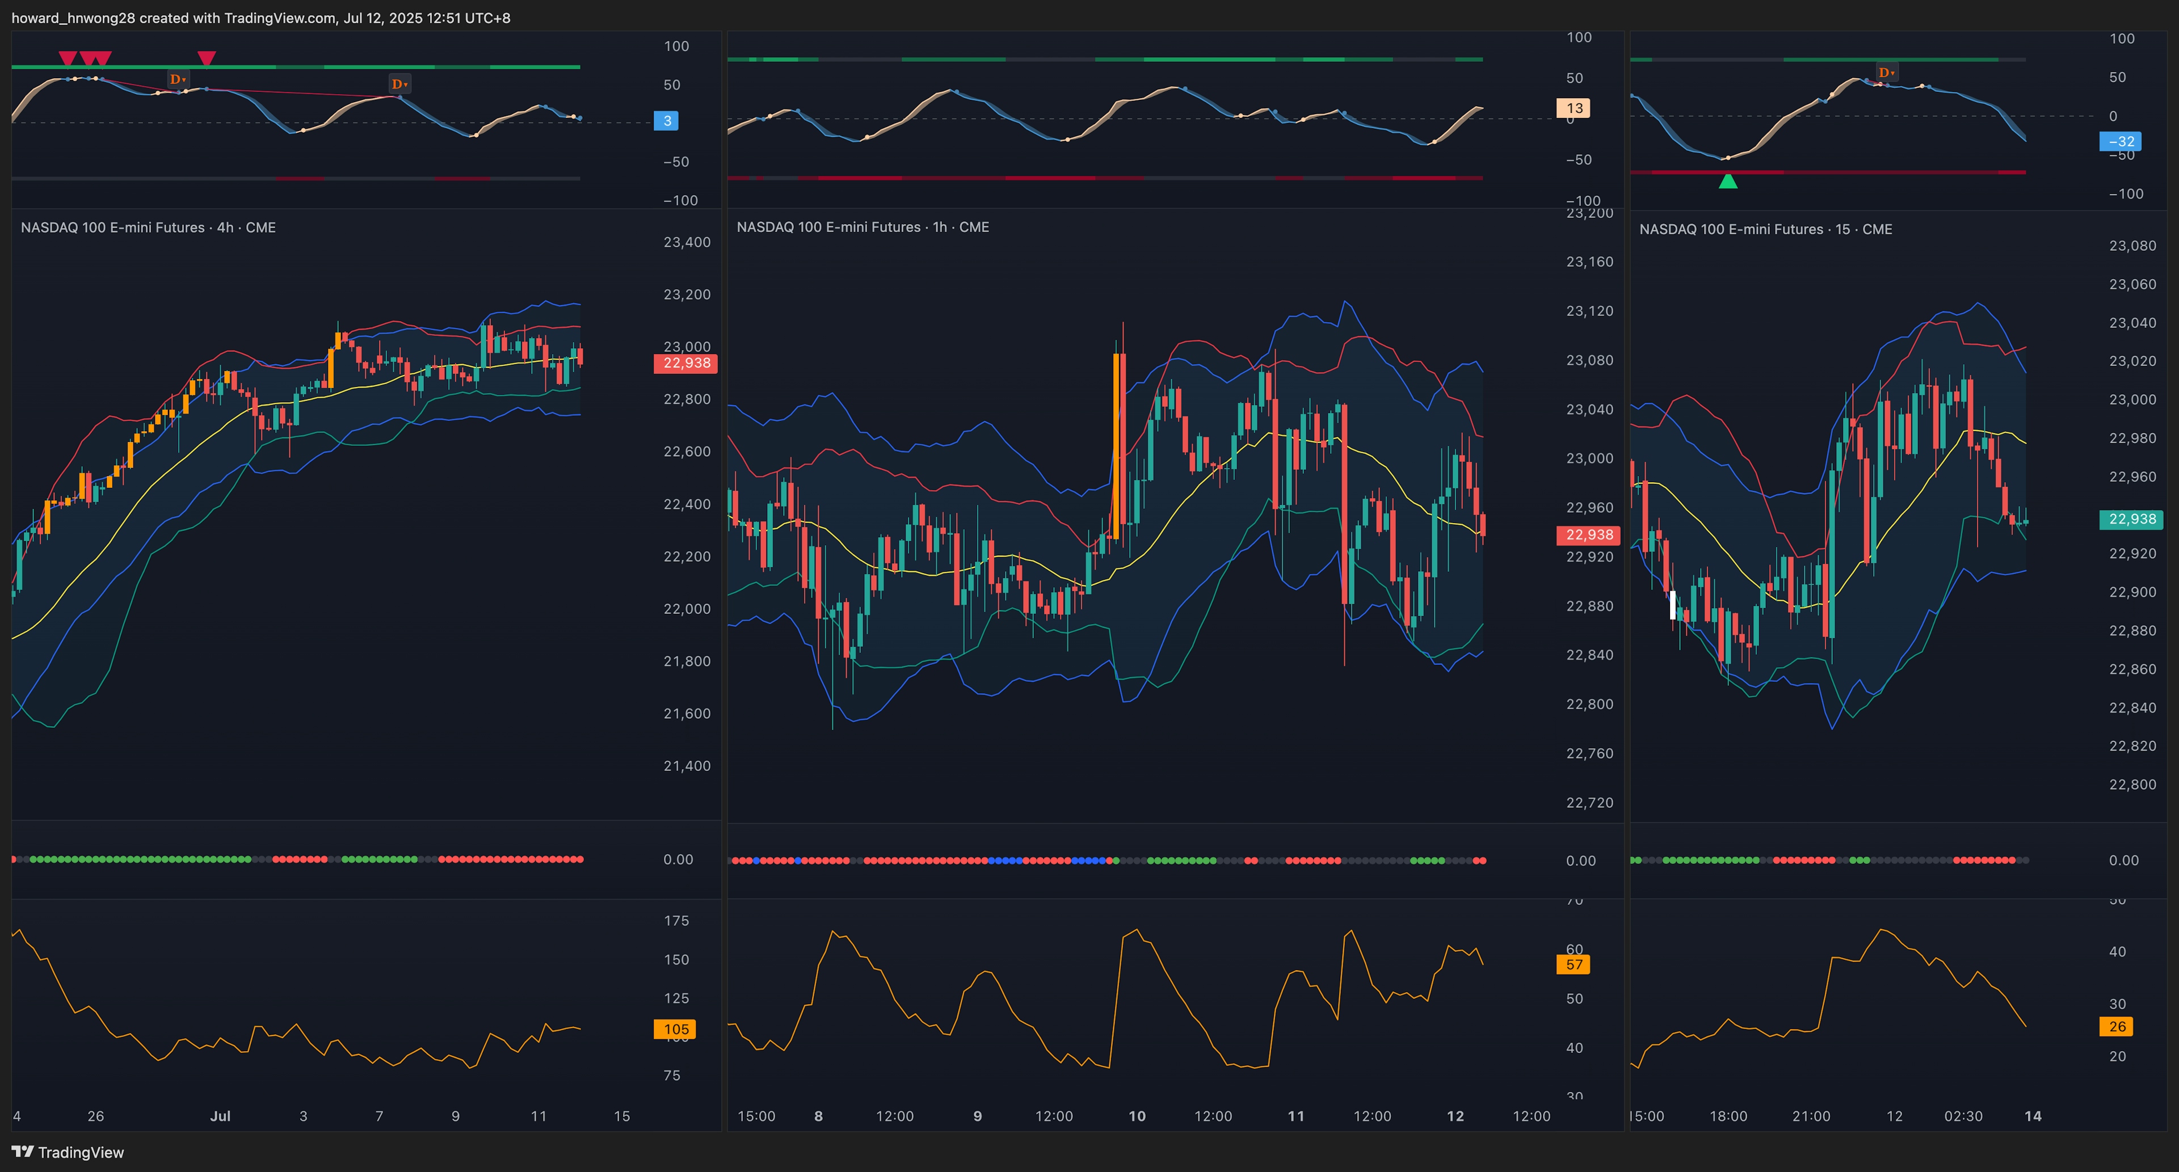
Task: Click the blue oscillator value label −32
Action: (2120, 141)
